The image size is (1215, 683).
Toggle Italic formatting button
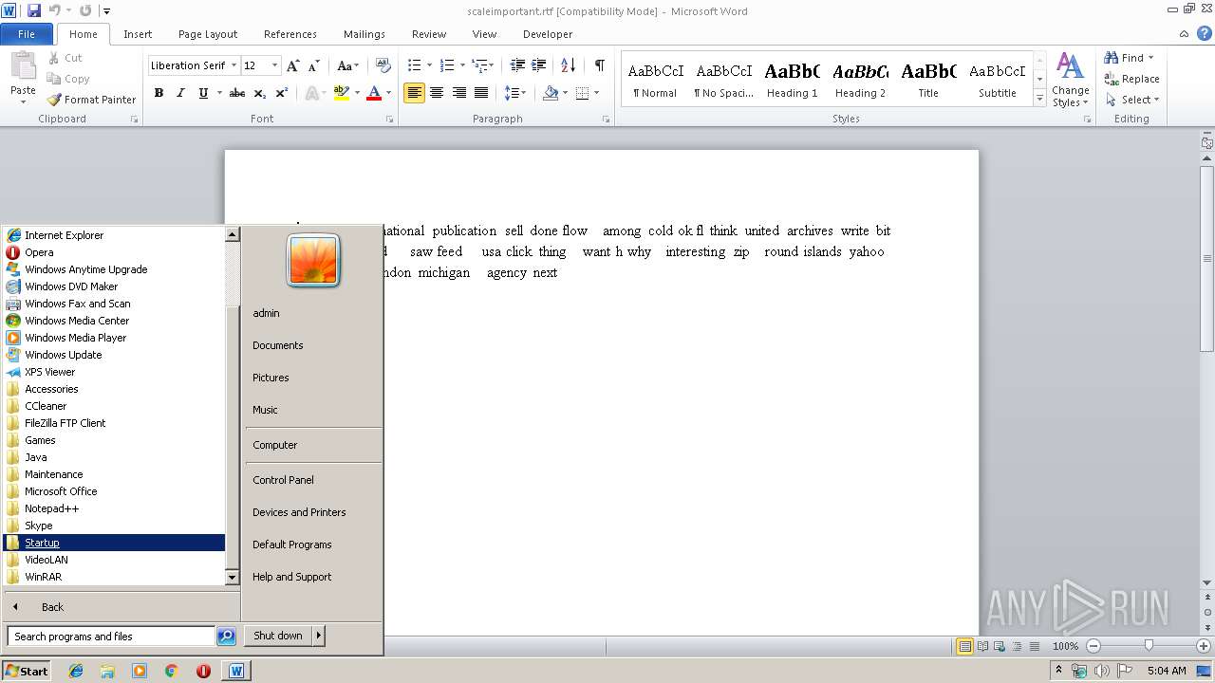tap(180, 93)
